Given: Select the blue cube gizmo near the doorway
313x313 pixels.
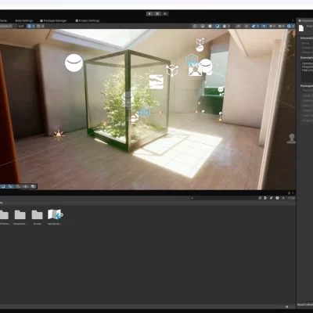Looking at the screenshot, I should [192, 60].
